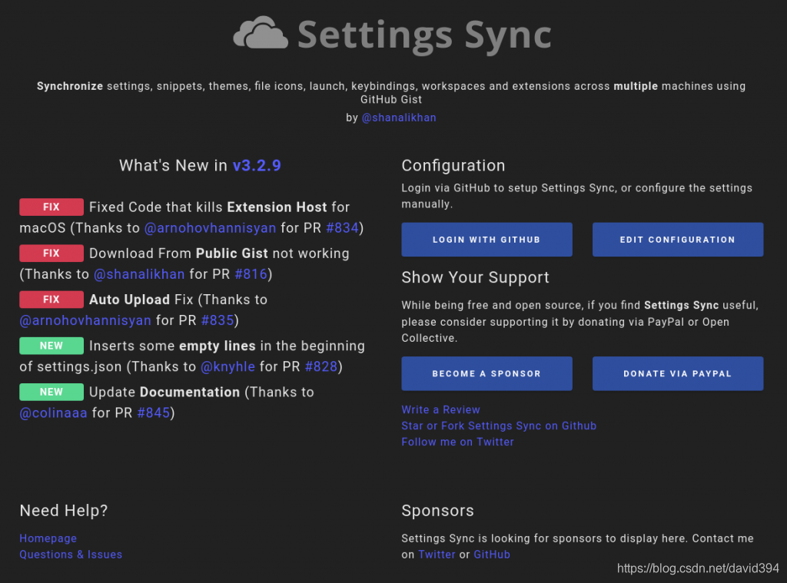Open the Twitter link in Sponsors section

pyautogui.click(x=437, y=555)
